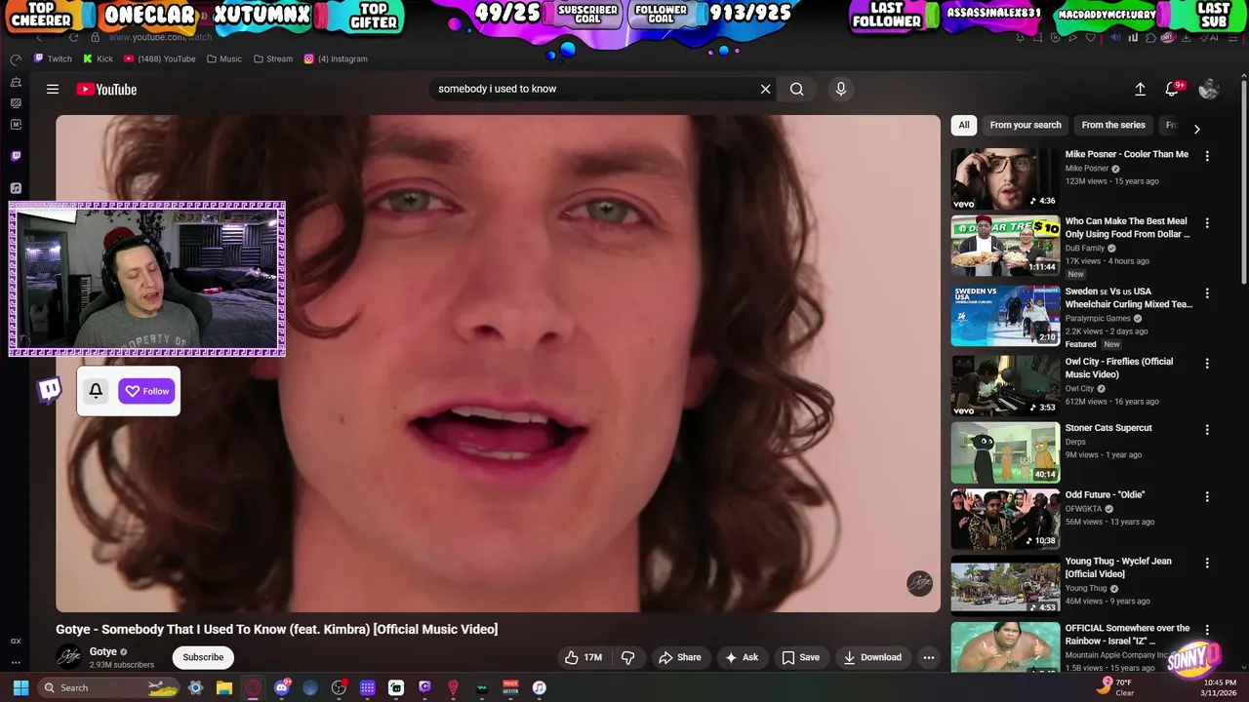Open options for Wheelchair Curling video
Viewport: 1249px width, 702px height.
pyautogui.click(x=1207, y=293)
